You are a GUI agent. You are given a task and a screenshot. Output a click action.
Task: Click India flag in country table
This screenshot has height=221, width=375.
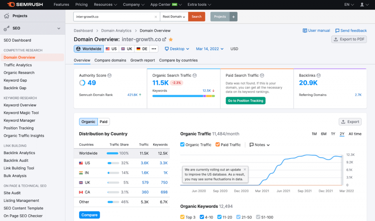pos(81,173)
